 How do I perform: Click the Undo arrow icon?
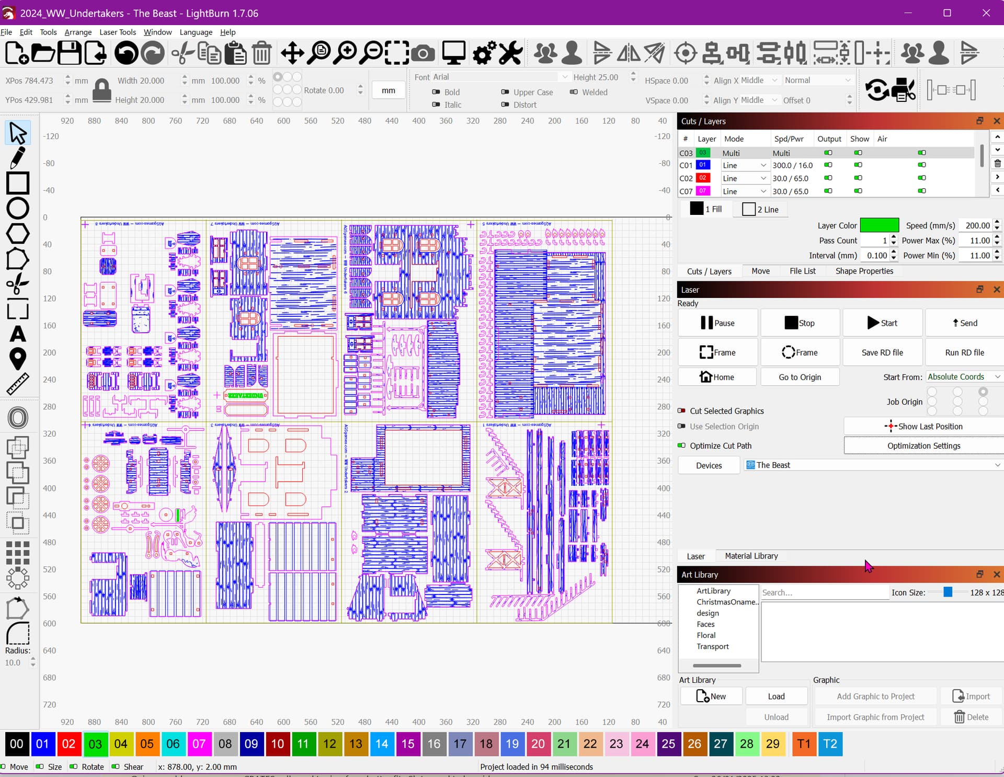coord(126,53)
